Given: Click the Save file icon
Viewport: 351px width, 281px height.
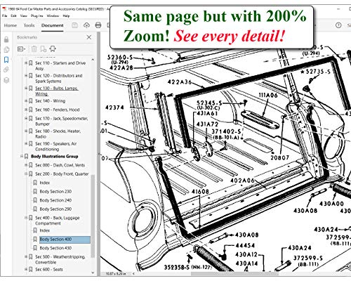Looking at the screenshot, I should (75, 25).
